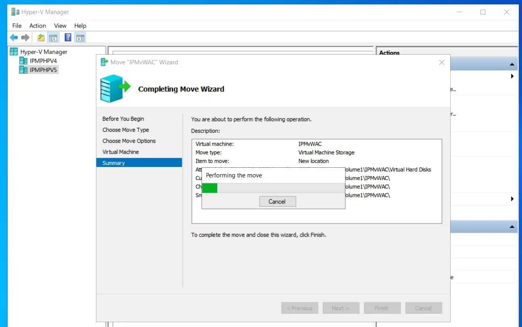
Task: Collapse the upper Actions pane section arrow
Action: pos(512,64)
